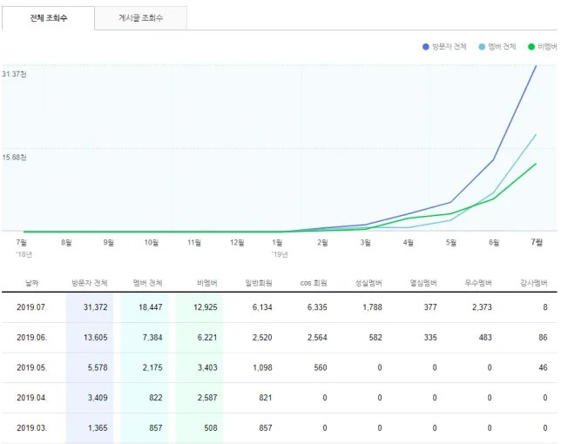Click the 86 감사멤버 cell
Viewport: 568px width, 444px height.
pyautogui.click(x=543, y=338)
